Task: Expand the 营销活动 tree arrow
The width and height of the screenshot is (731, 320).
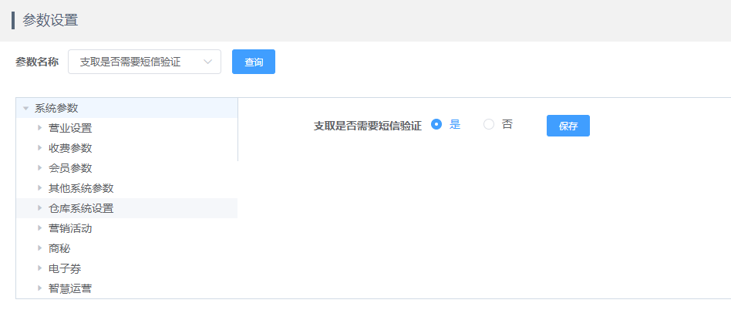Action: pyautogui.click(x=39, y=228)
